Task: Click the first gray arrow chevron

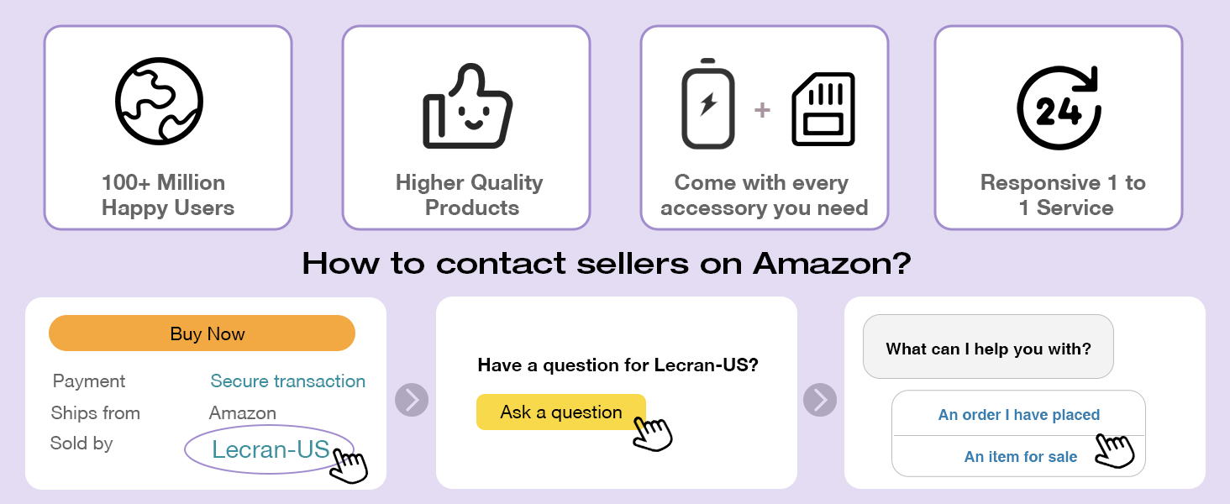Action: (x=412, y=400)
